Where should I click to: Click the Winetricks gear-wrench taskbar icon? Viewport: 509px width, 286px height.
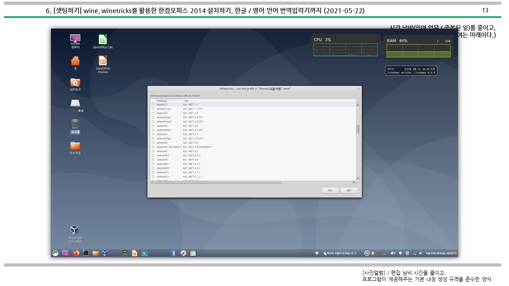point(183,253)
